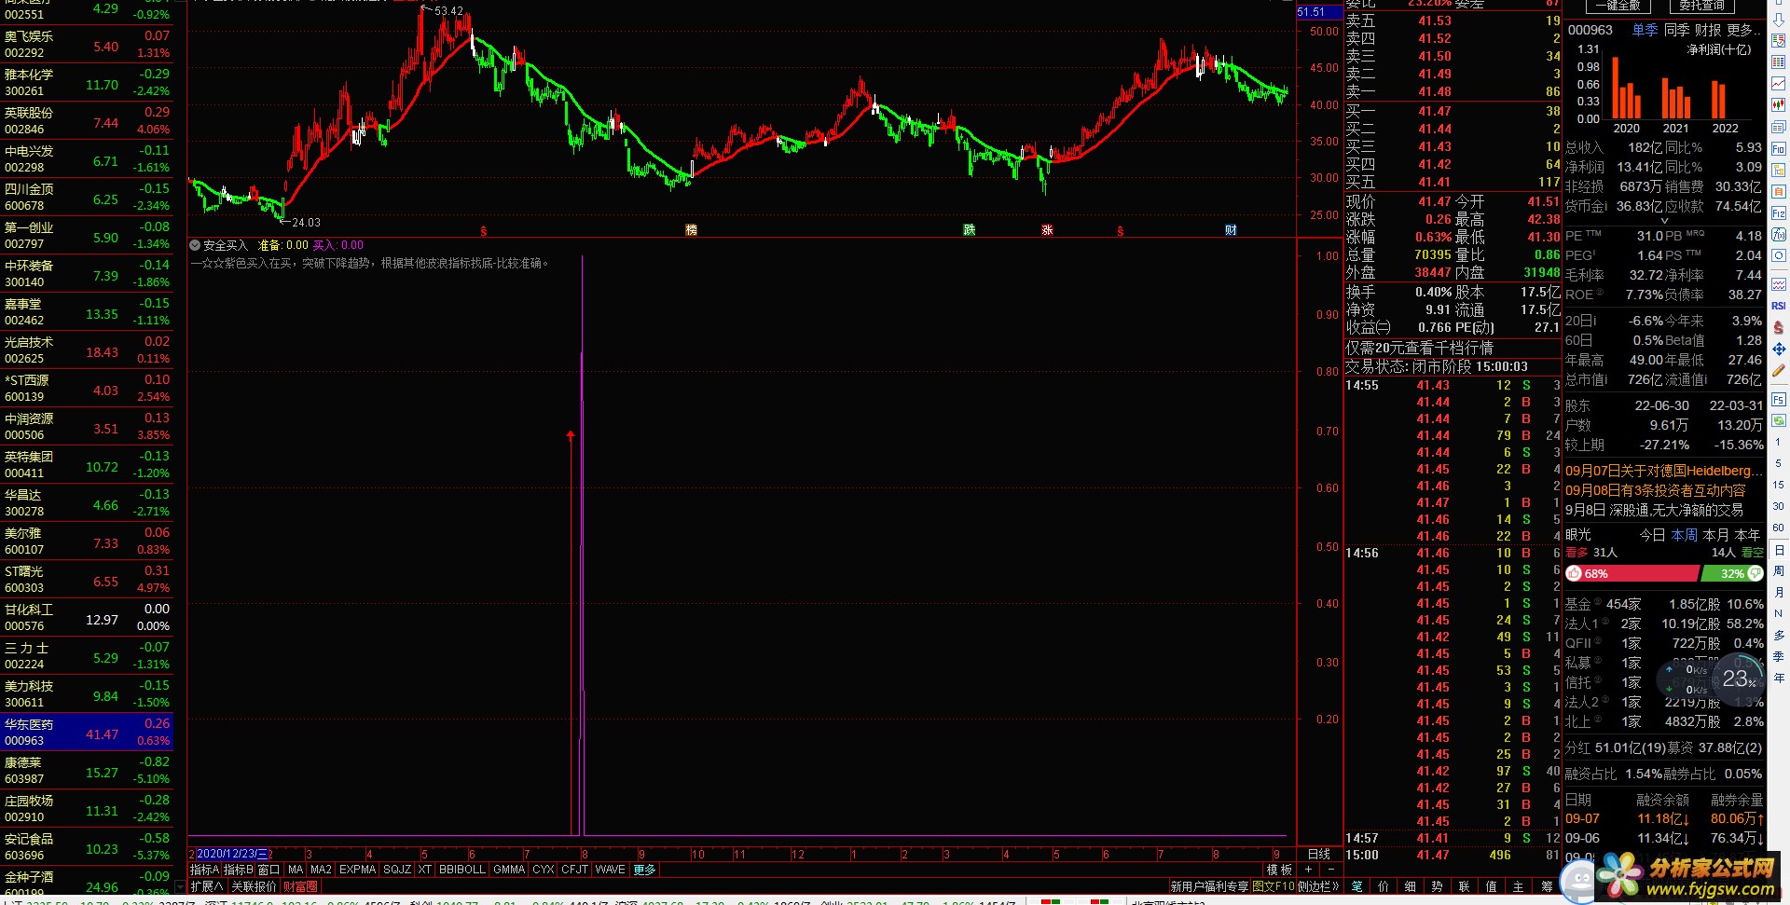This screenshot has width=1790, height=905.
Task: Click the red dollar sign sidebar icon
Action: click(1779, 326)
